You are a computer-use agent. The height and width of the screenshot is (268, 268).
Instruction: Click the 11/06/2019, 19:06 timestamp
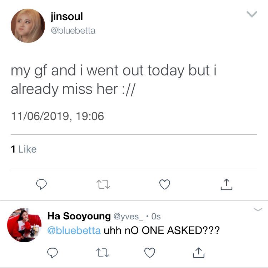coord(58,116)
